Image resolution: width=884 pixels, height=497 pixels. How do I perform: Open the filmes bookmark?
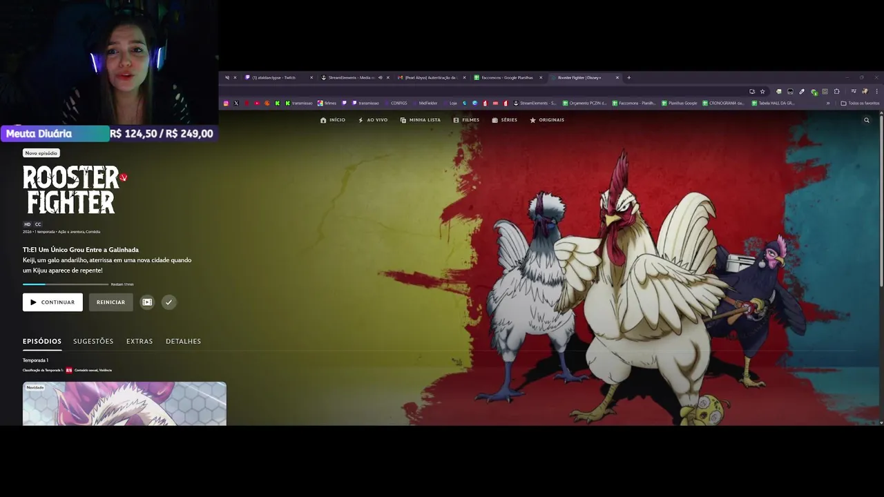(x=327, y=103)
